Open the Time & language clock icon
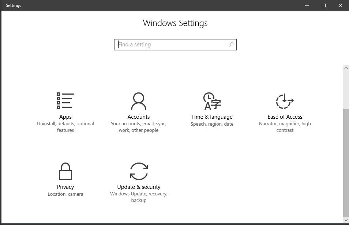The height and width of the screenshot is (225, 349). point(212,101)
